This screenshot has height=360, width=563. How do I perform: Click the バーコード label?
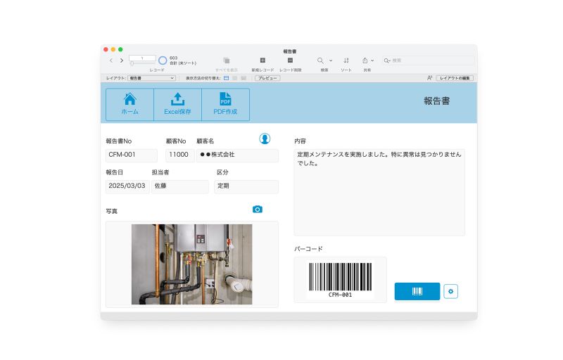coord(308,248)
